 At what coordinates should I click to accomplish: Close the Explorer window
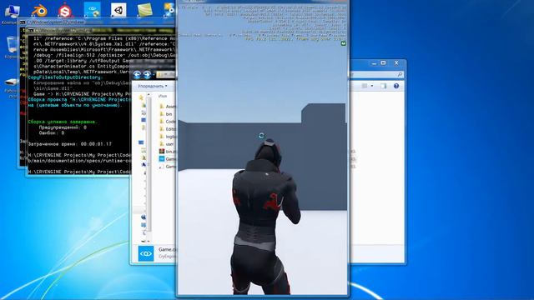(x=396, y=63)
